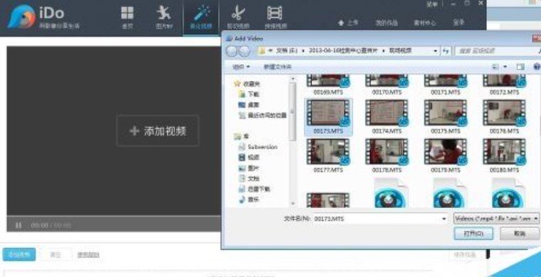
Task: Click the cancel button in Add Video dialog
Action: tap(519, 234)
